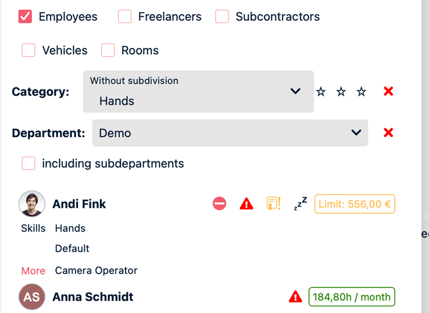Set category rating to first star

point(321,92)
